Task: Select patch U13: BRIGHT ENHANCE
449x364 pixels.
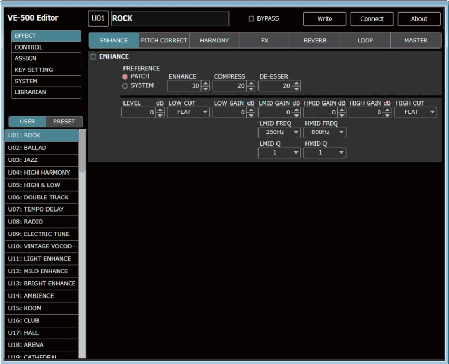Action: pyautogui.click(x=42, y=283)
